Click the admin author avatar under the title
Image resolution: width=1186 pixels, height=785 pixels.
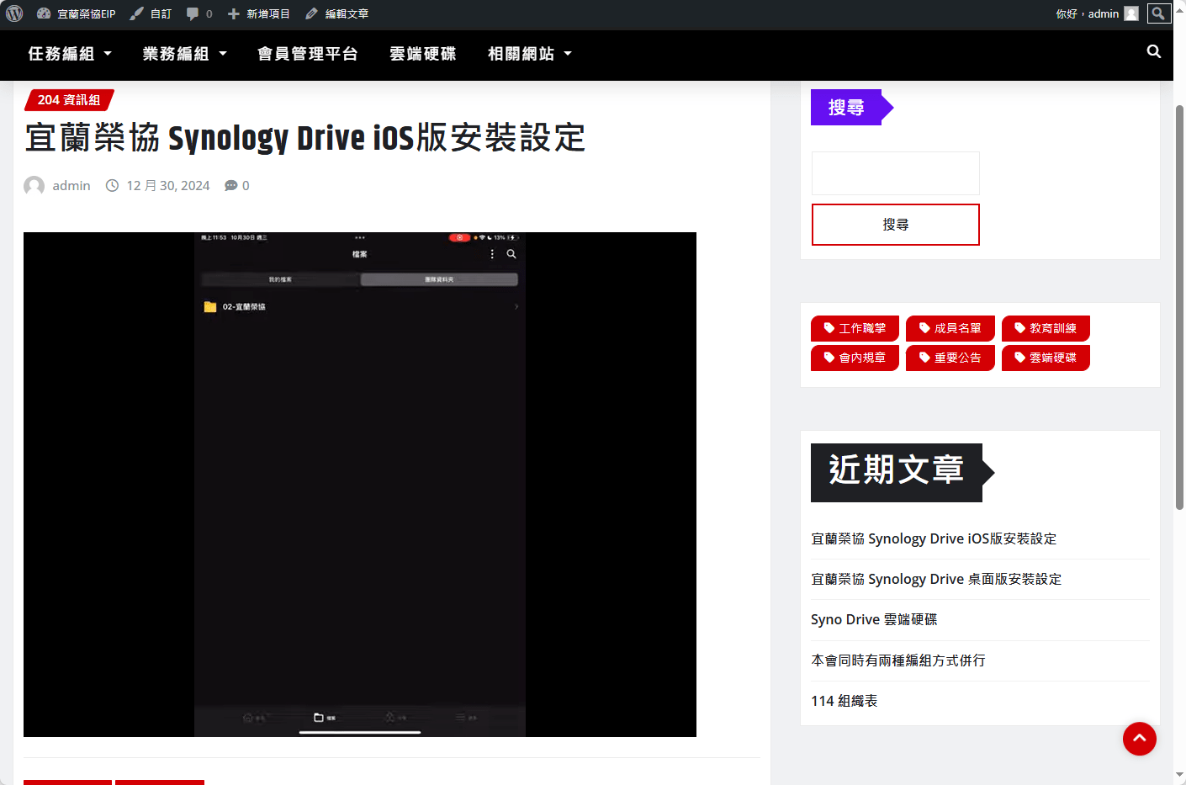(x=34, y=186)
